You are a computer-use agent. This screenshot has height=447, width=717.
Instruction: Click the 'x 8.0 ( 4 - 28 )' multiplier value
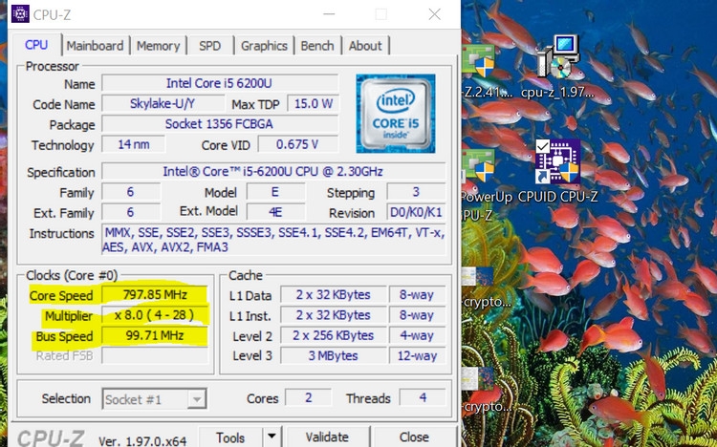point(155,315)
